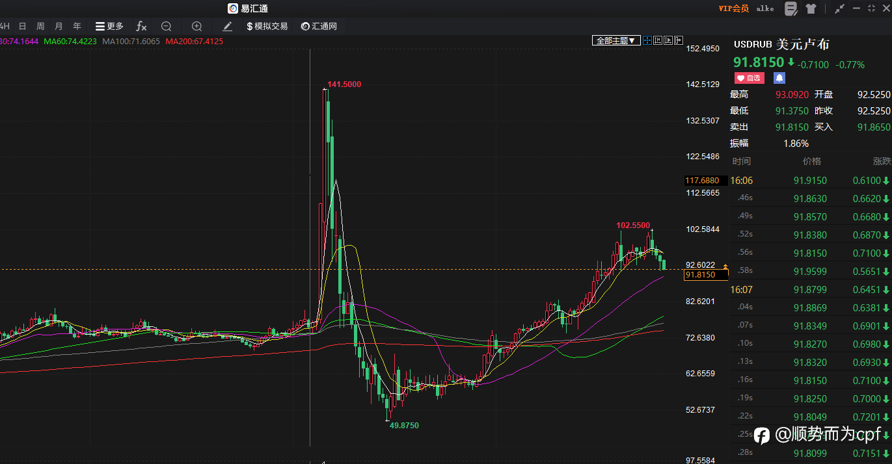The height and width of the screenshot is (464, 892).
Task: Minimize the 易汇通 window
Action: tap(856, 8)
